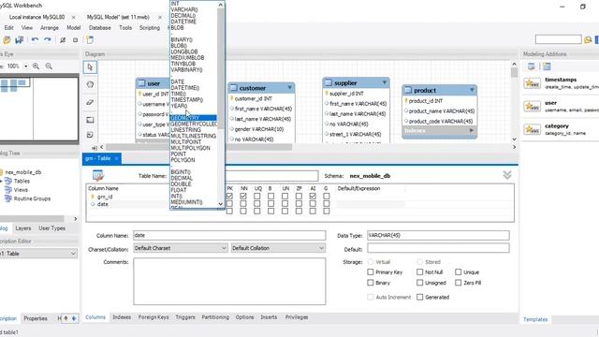
Task: Click the save model toolbar icon
Action: [x=20, y=39]
